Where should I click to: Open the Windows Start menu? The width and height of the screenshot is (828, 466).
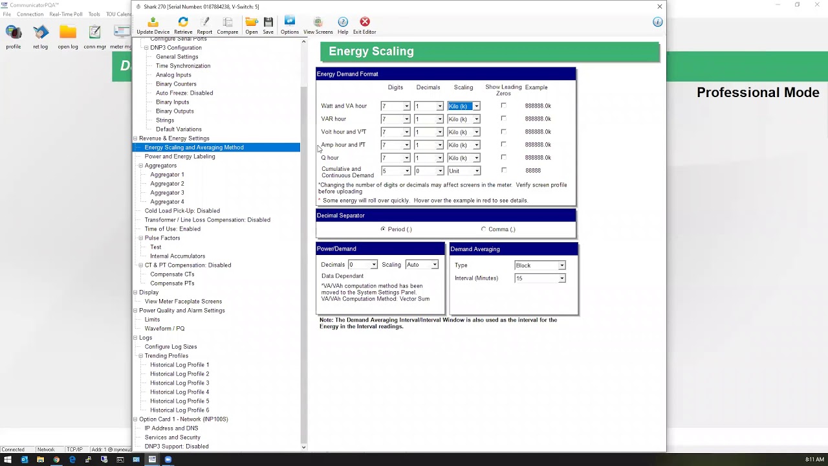point(8,460)
